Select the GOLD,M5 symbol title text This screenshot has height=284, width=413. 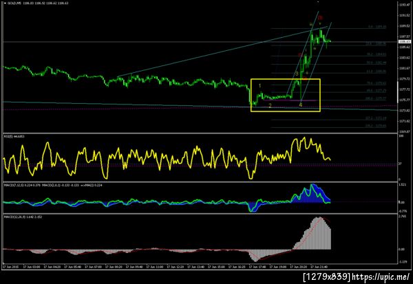[14, 3]
